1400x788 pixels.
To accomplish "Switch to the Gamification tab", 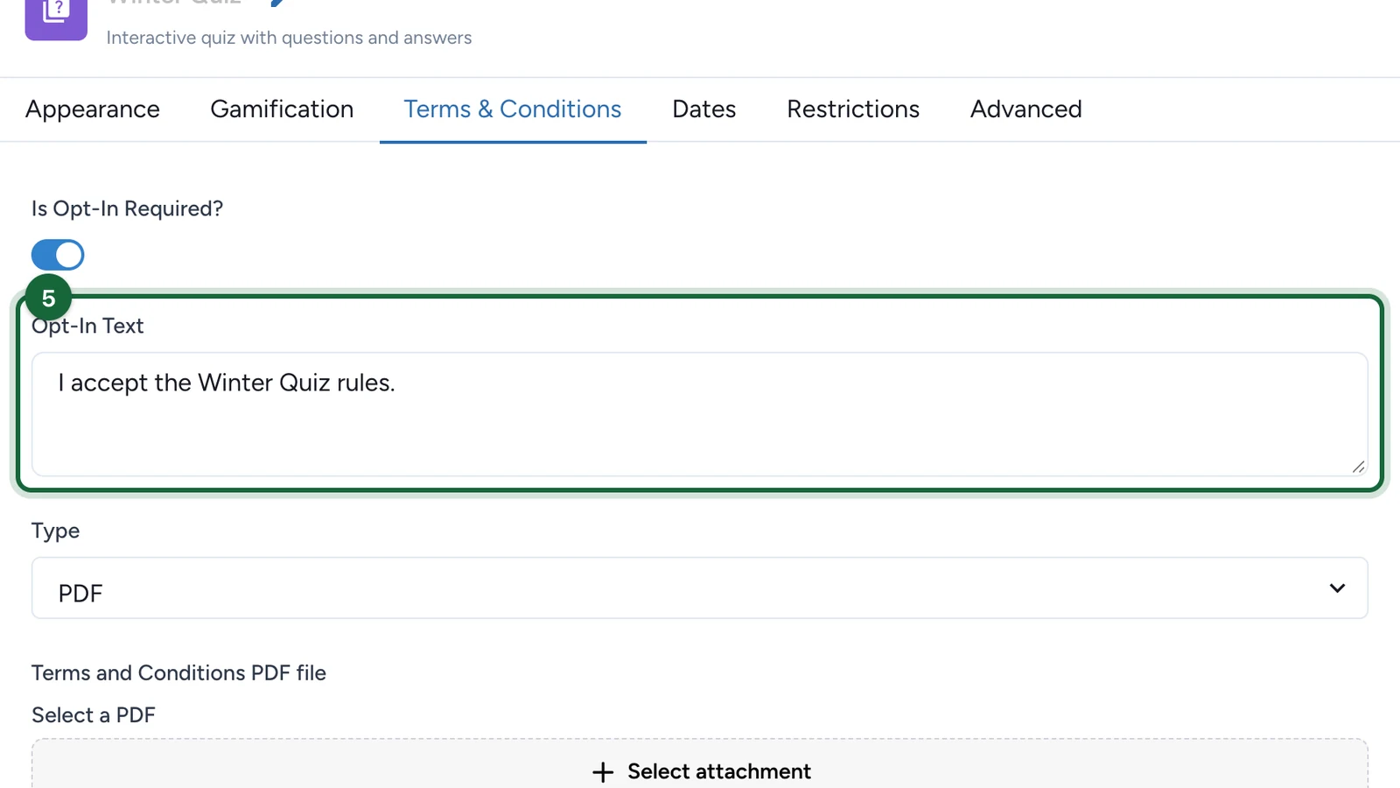I will (x=282, y=109).
